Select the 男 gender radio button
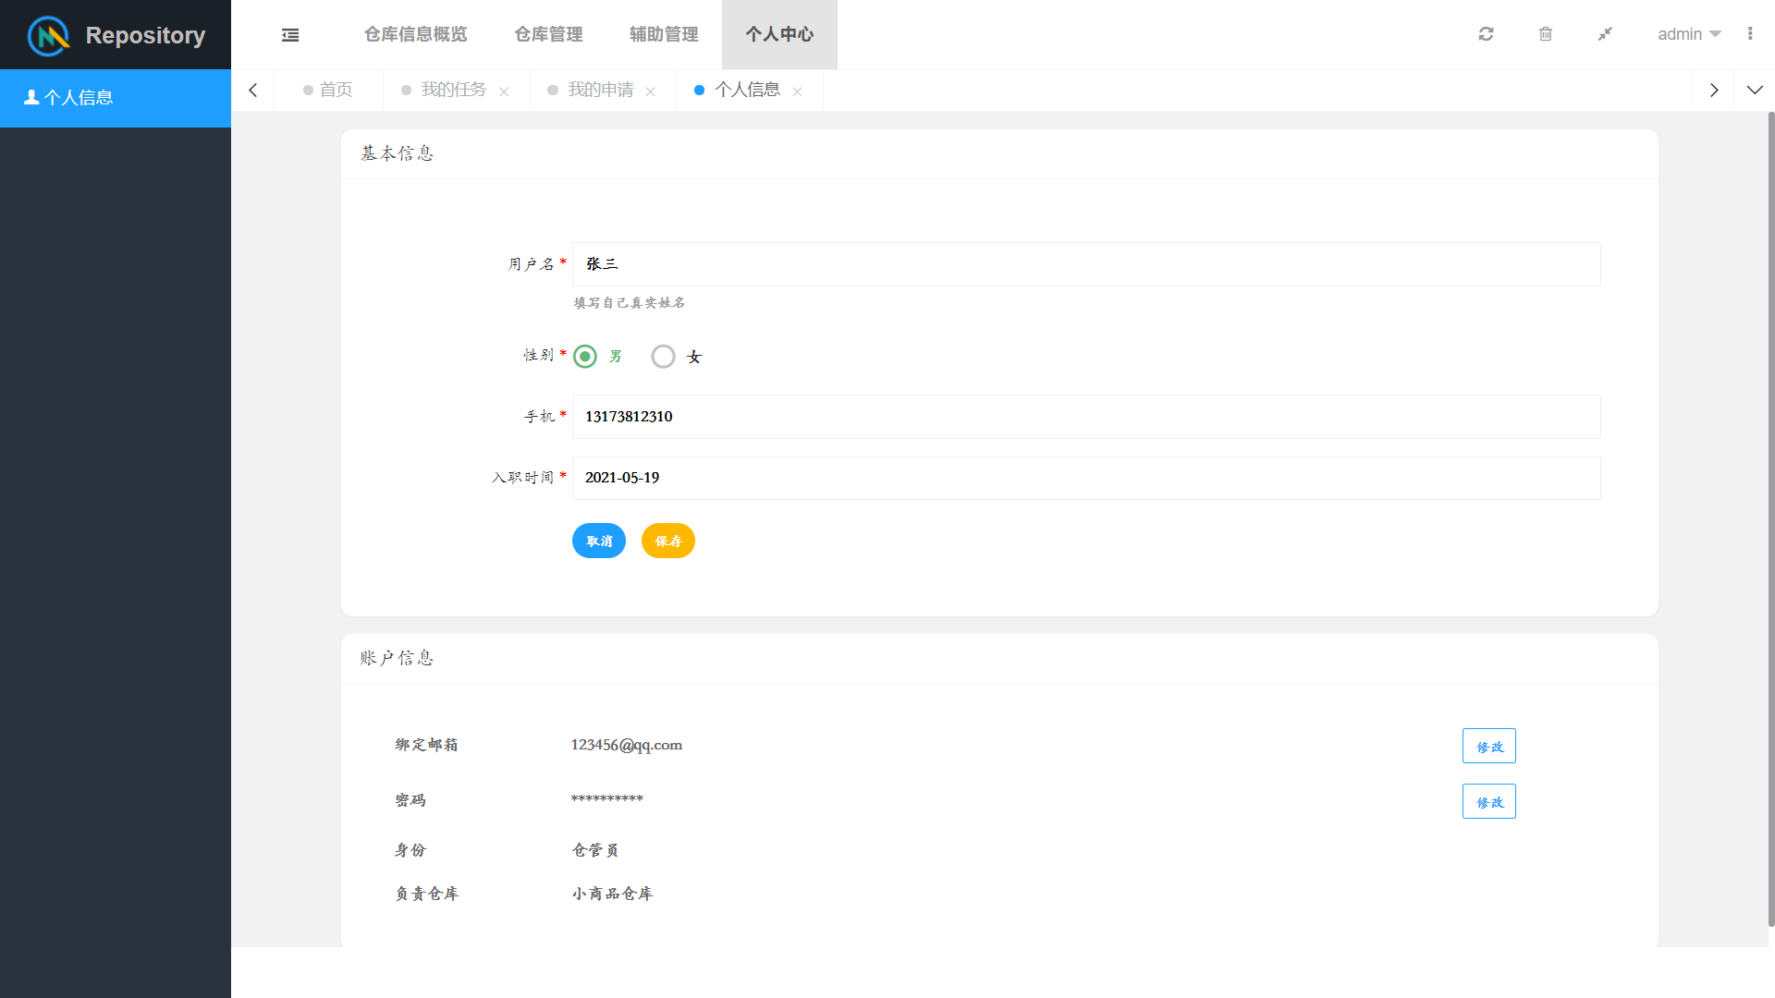The height and width of the screenshot is (998, 1775). point(585,357)
